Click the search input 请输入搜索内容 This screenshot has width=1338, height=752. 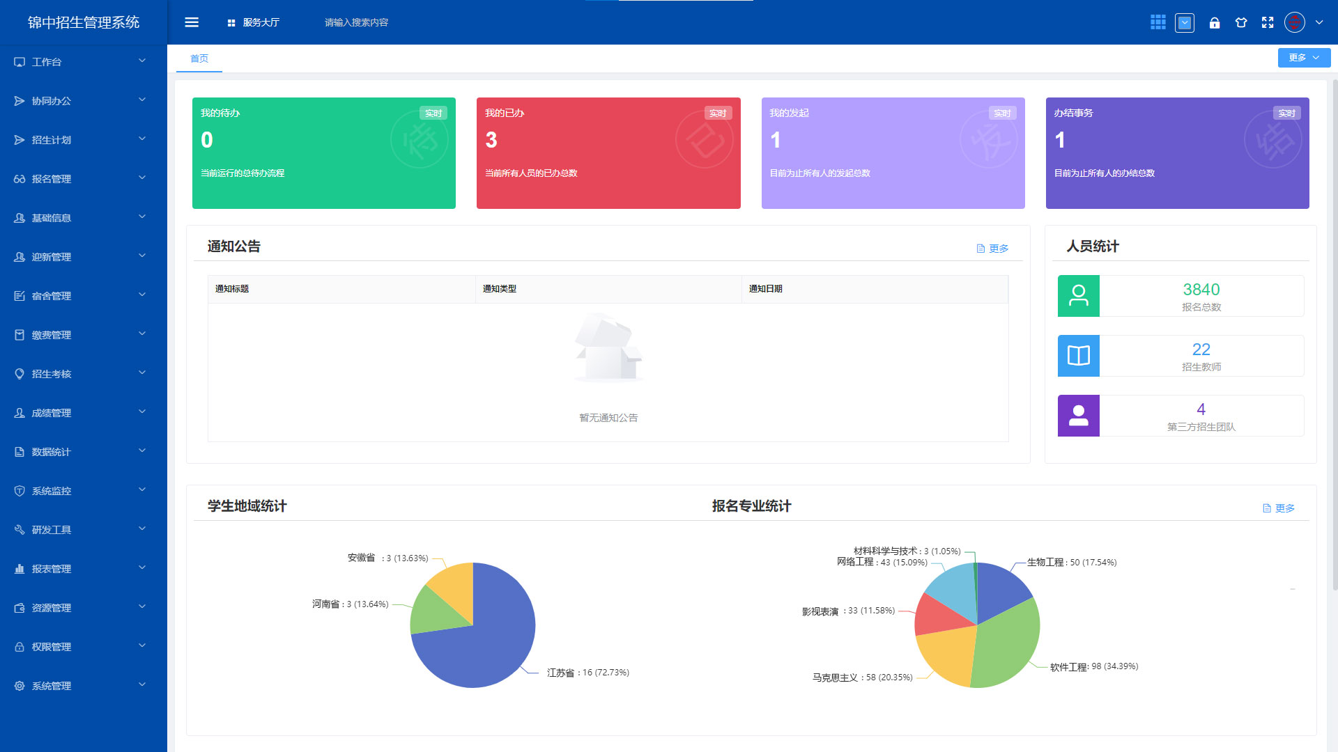point(356,22)
